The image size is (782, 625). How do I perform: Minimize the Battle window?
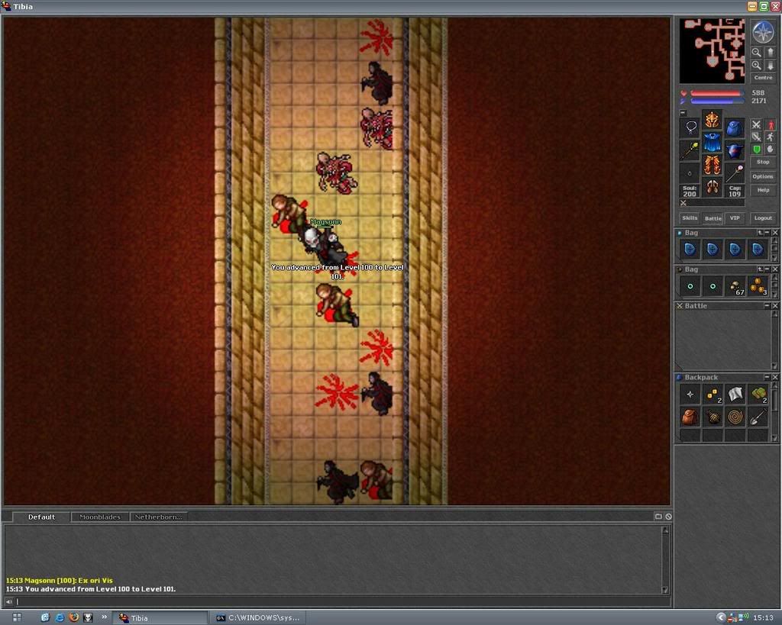pyautogui.click(x=767, y=305)
